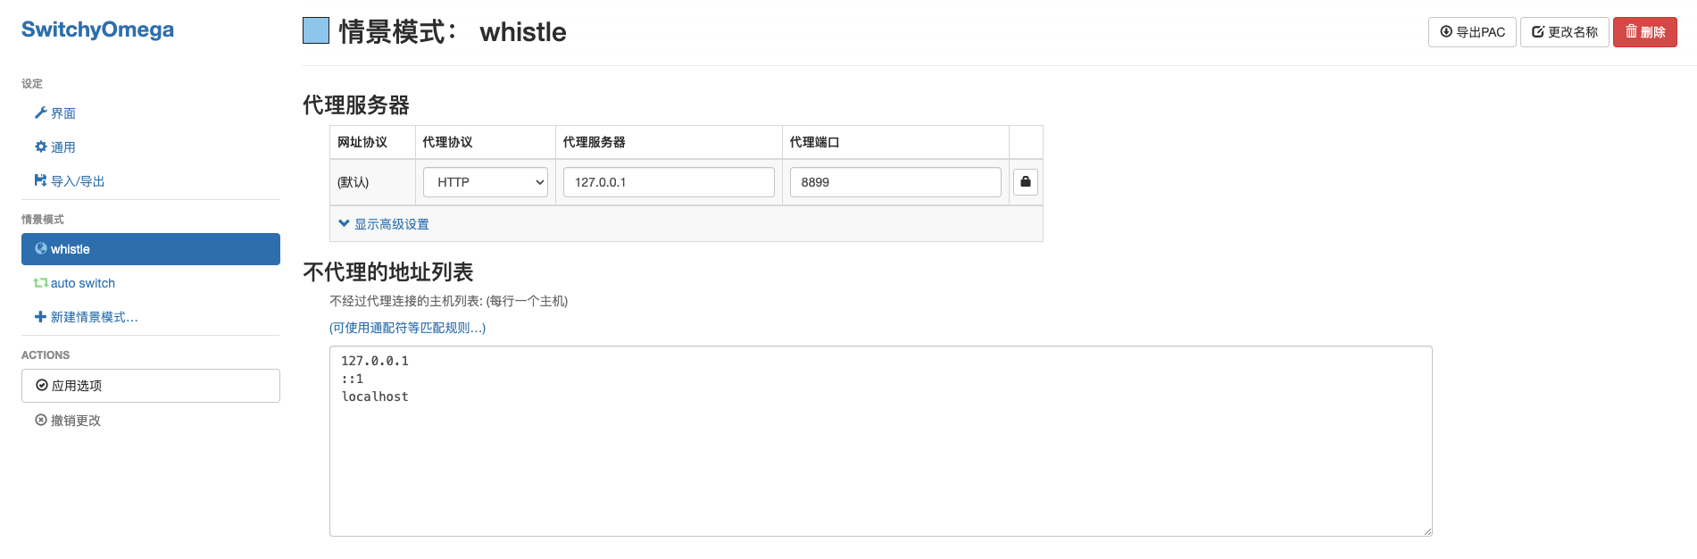The image size is (1697, 559).
Task: Click the globe icon of whistle profile
Action: coord(41,248)
